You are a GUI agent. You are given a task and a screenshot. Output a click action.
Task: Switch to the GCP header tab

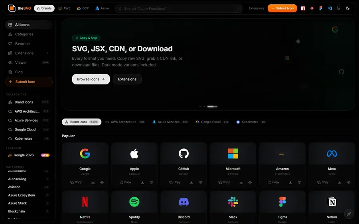pos(83,8)
